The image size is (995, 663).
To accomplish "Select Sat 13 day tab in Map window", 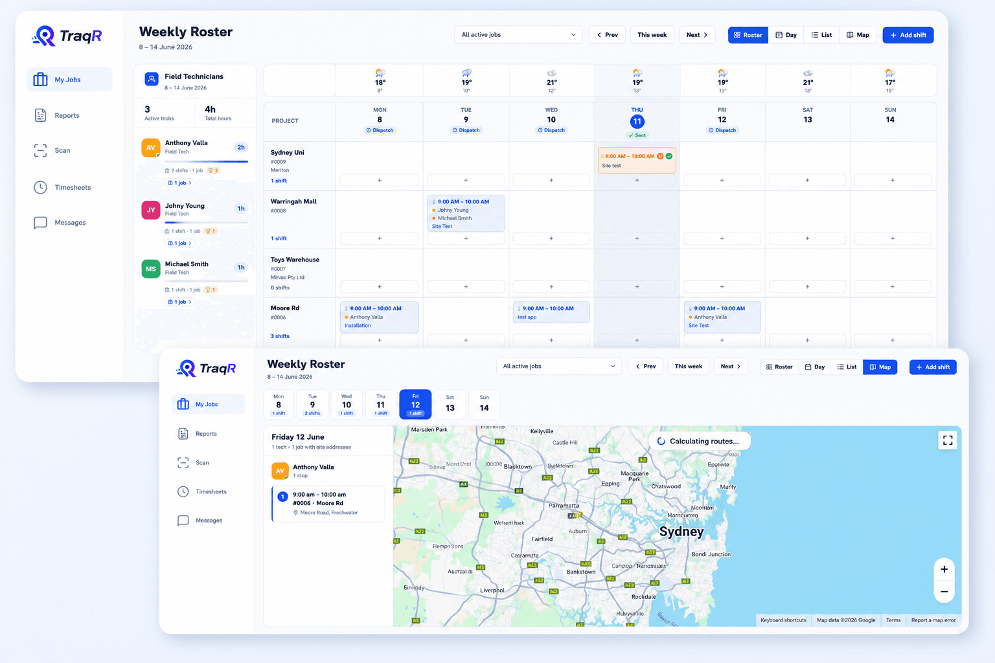I will pos(450,405).
